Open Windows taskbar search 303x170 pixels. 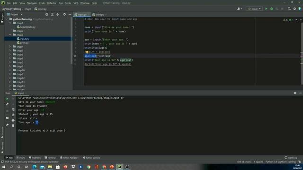11,167
